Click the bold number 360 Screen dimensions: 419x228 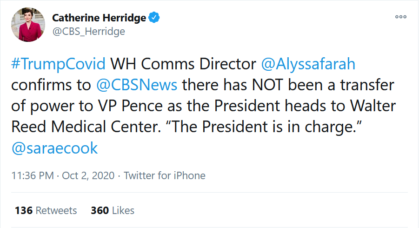[100, 211]
